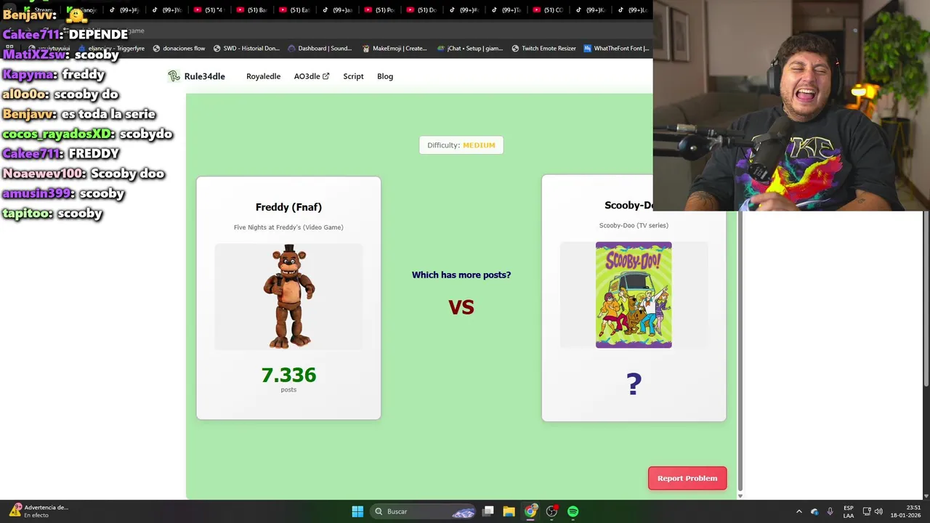Click the Which has more posts? text
The width and height of the screenshot is (930, 523).
coord(461,275)
